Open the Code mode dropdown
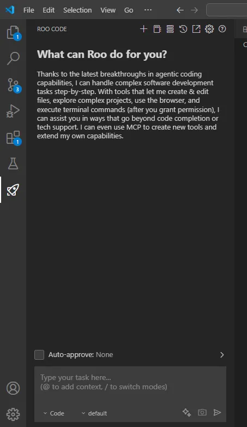 coord(54,413)
